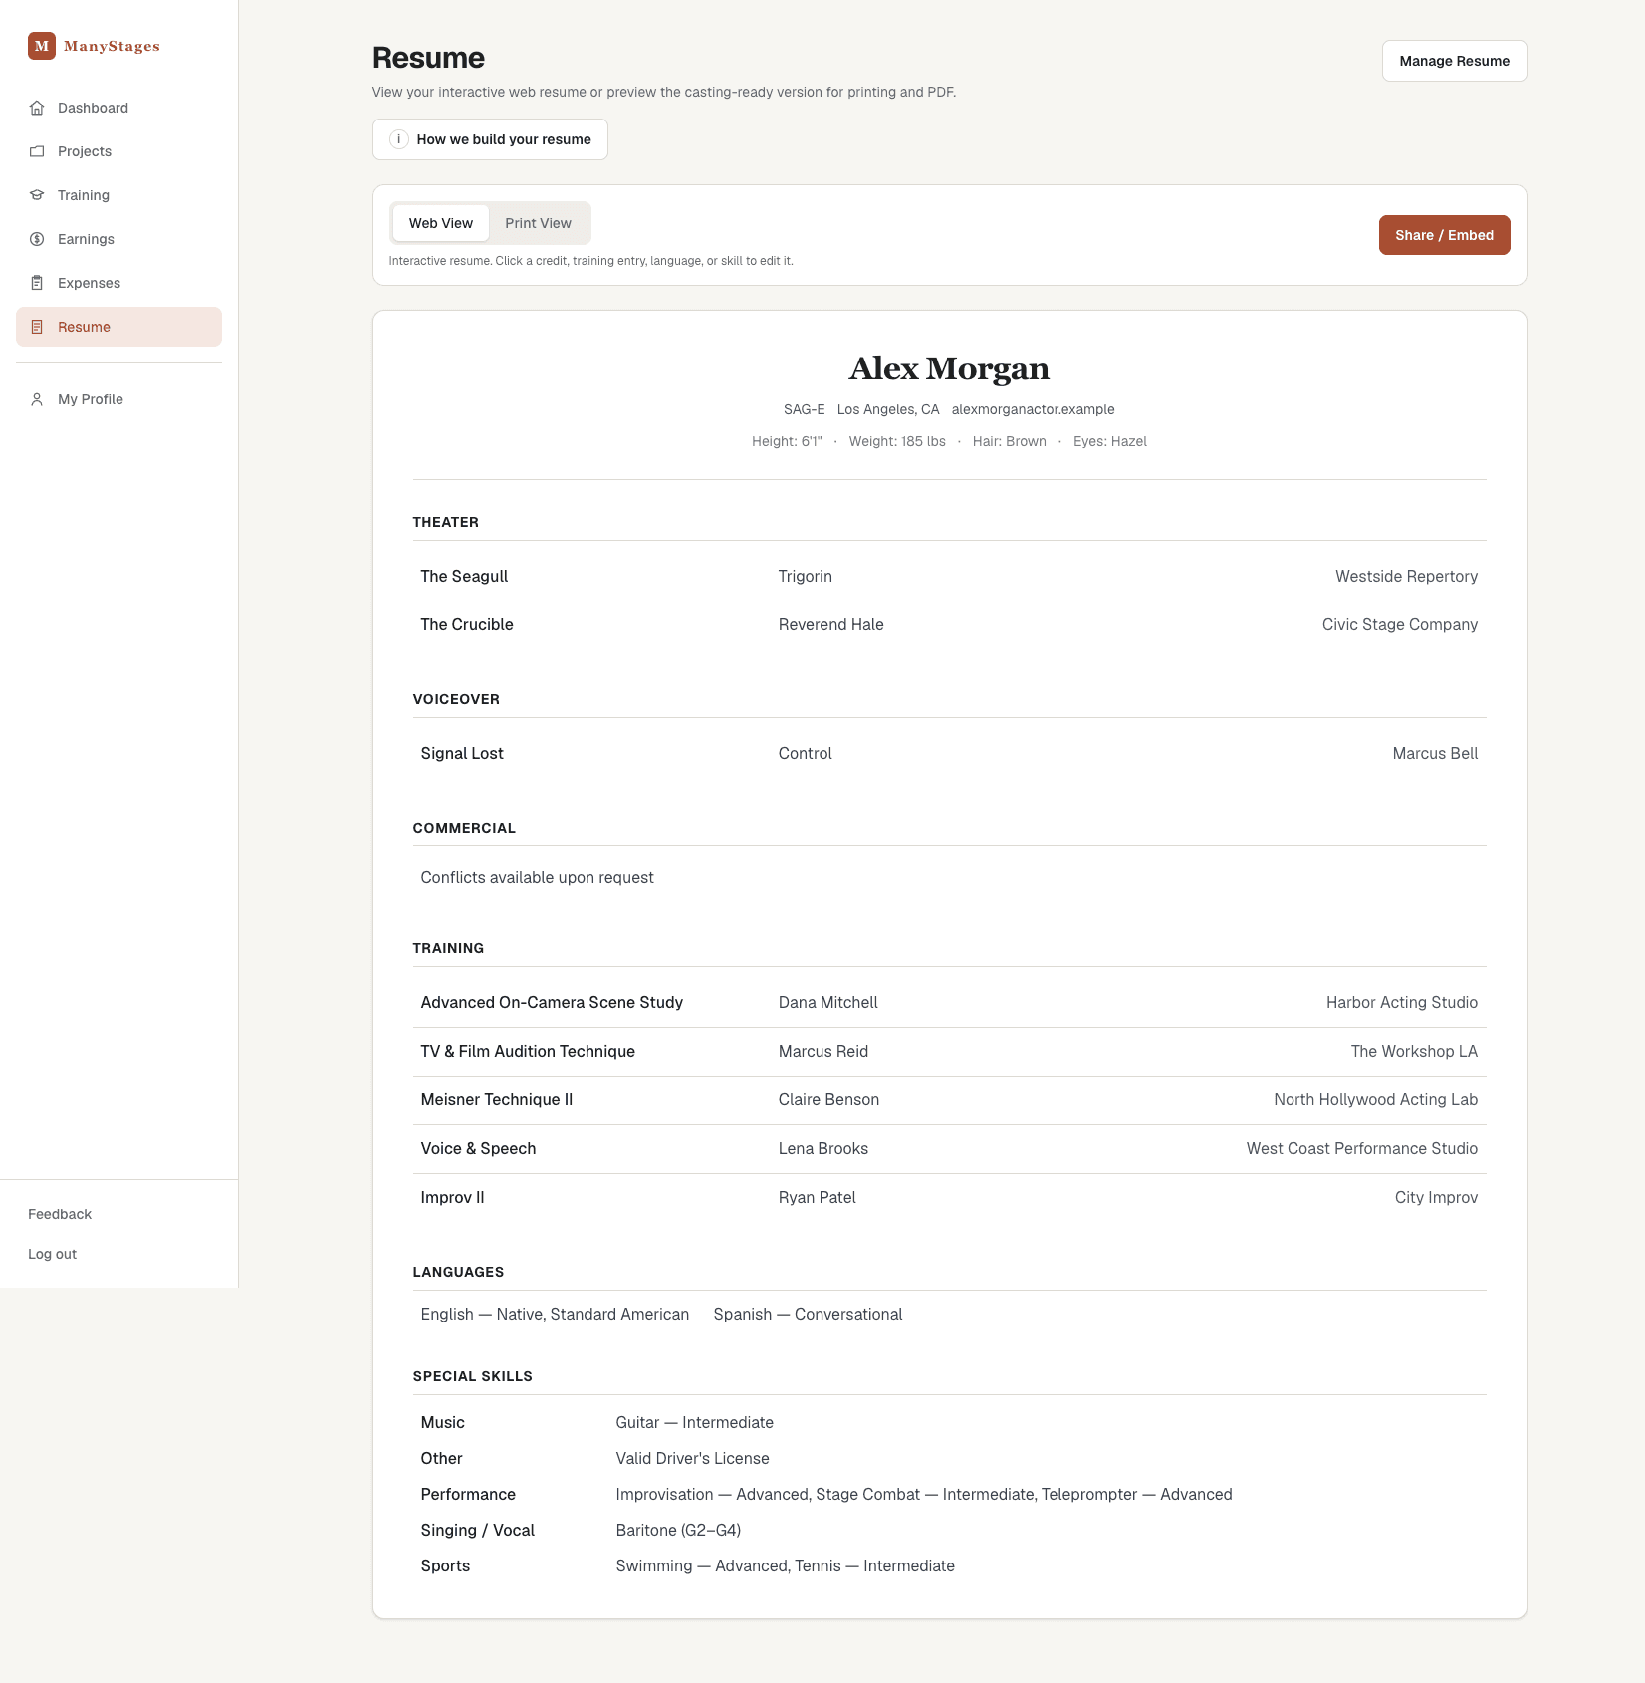Click the Alex Morgan name heading
This screenshot has width=1645, height=1683.
[949, 368]
